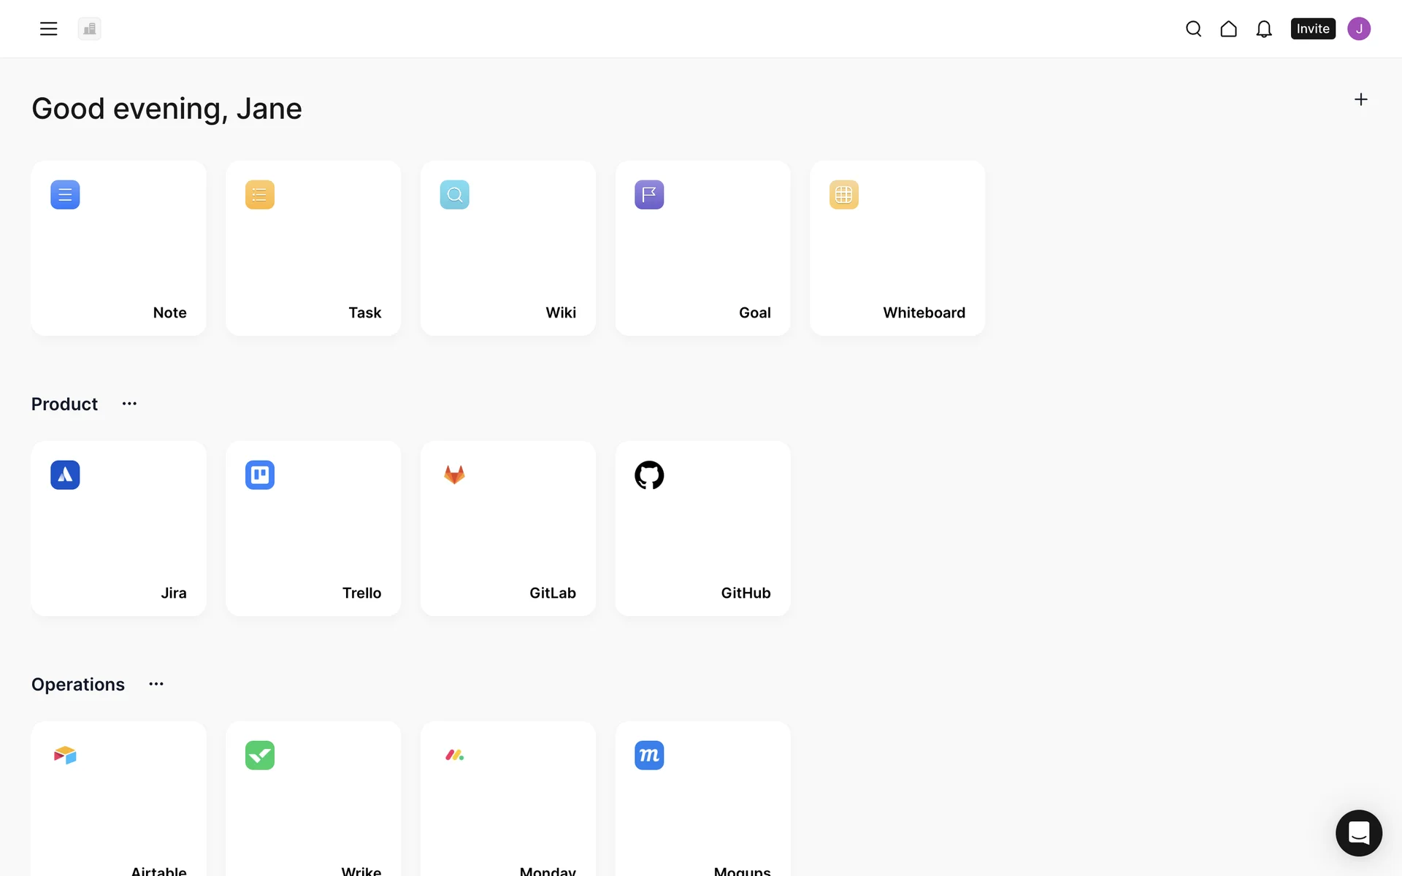Viewport: 1402px width, 876px height.
Task: Open the Wiki card
Action: click(507, 248)
